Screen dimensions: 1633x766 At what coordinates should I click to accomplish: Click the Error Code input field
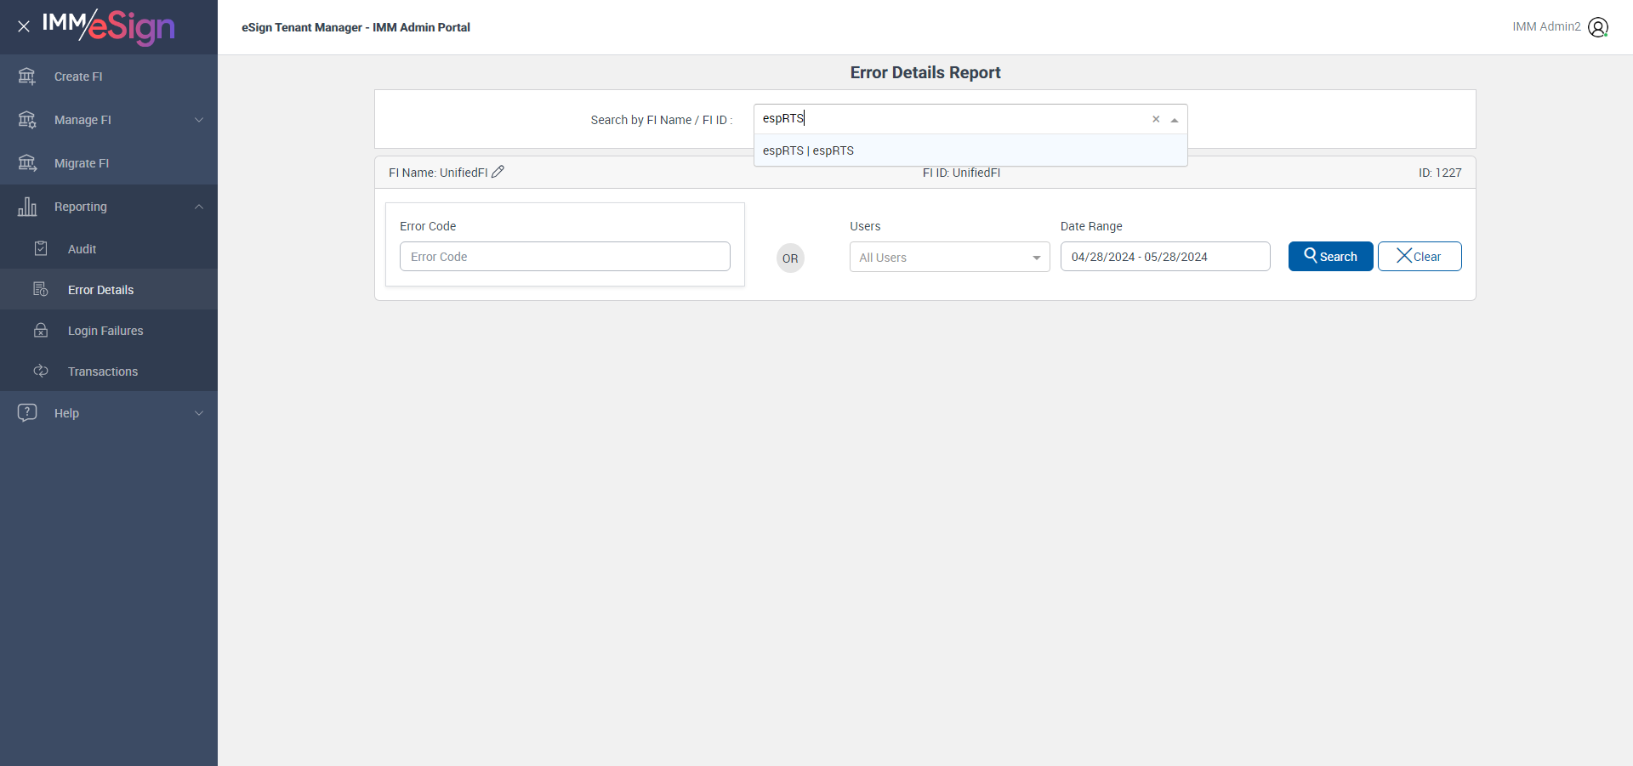[565, 257]
